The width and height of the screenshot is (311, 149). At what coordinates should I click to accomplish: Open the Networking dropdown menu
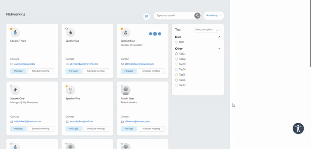pos(213,15)
